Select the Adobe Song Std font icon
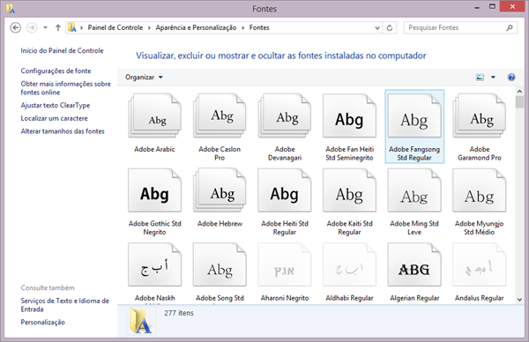The image size is (529, 342). (220, 264)
